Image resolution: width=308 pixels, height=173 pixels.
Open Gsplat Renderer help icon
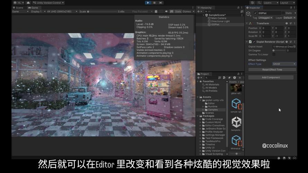(x=287, y=42)
